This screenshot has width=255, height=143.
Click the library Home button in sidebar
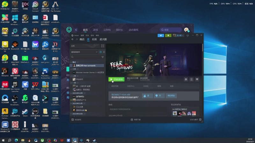[85, 46]
